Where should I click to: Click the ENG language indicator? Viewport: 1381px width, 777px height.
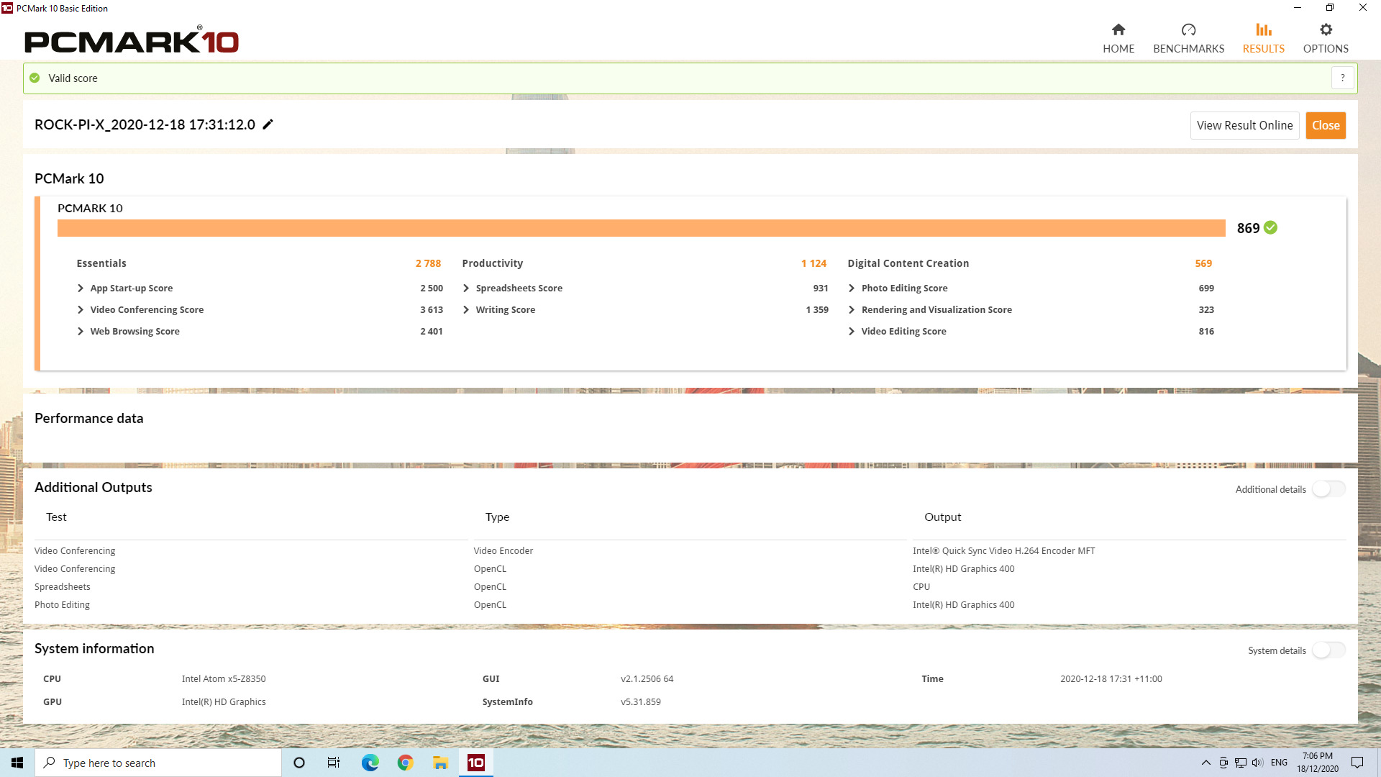(x=1279, y=763)
